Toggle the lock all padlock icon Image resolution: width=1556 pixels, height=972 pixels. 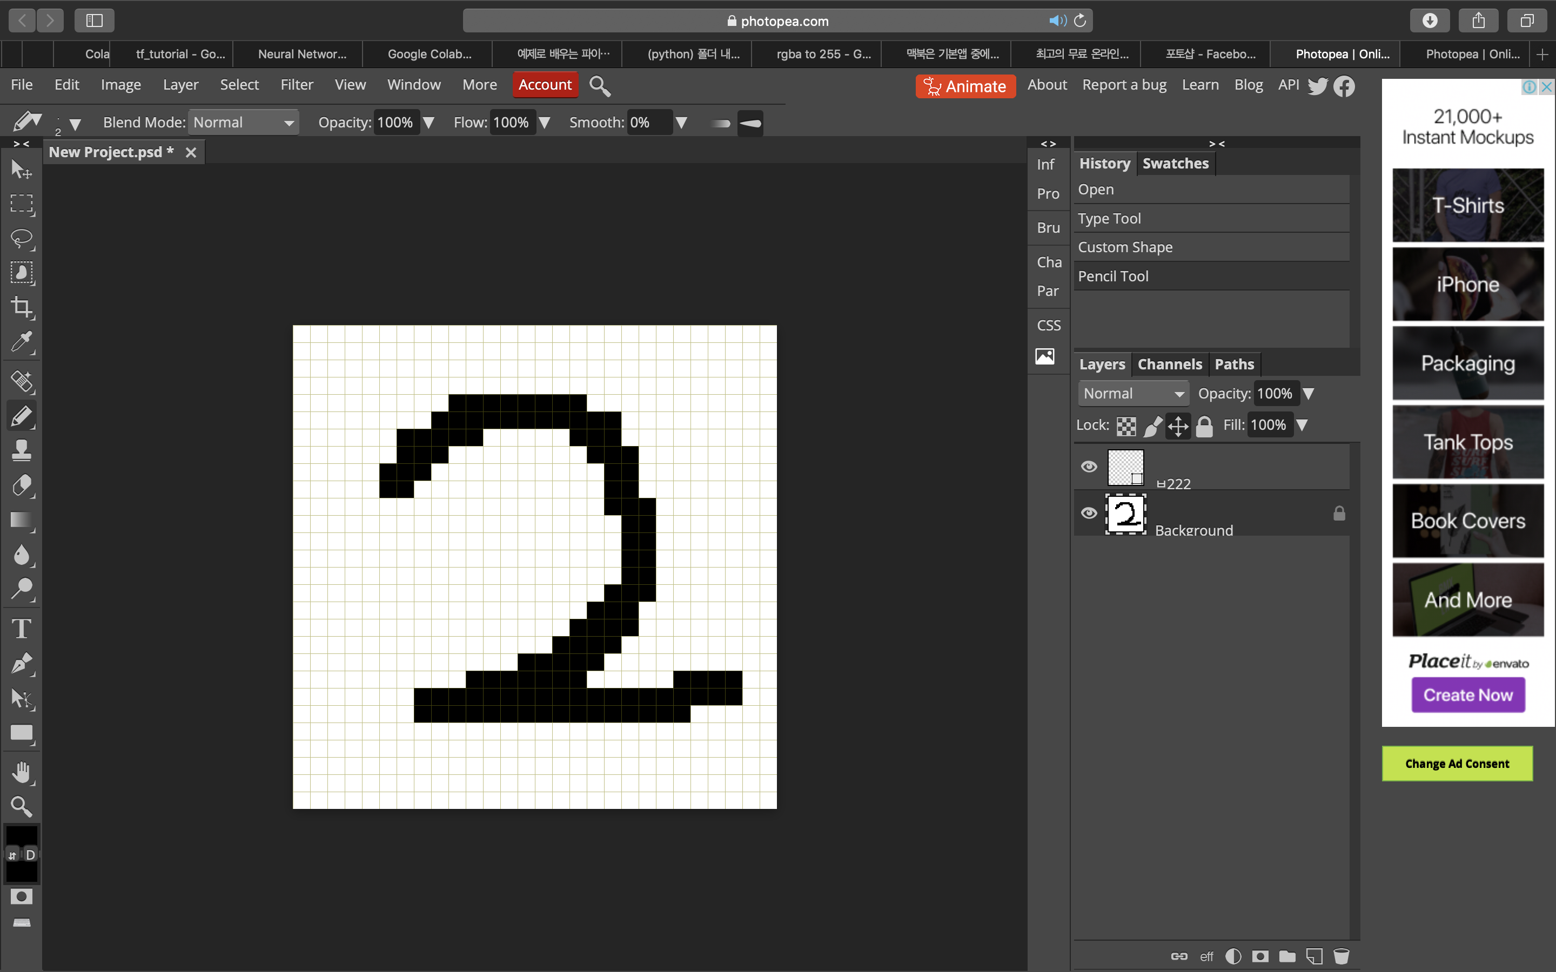tap(1204, 426)
